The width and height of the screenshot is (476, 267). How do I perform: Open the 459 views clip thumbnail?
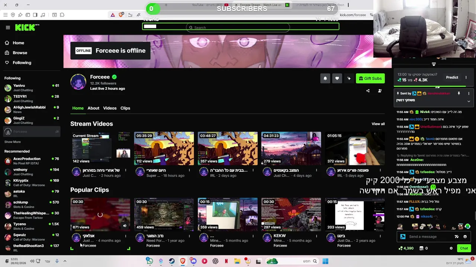click(164, 214)
